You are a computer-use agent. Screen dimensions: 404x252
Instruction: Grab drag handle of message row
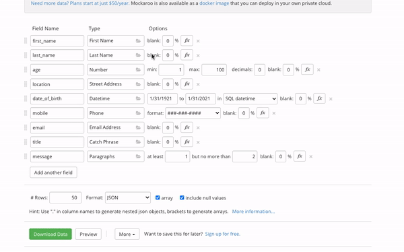[26, 156]
